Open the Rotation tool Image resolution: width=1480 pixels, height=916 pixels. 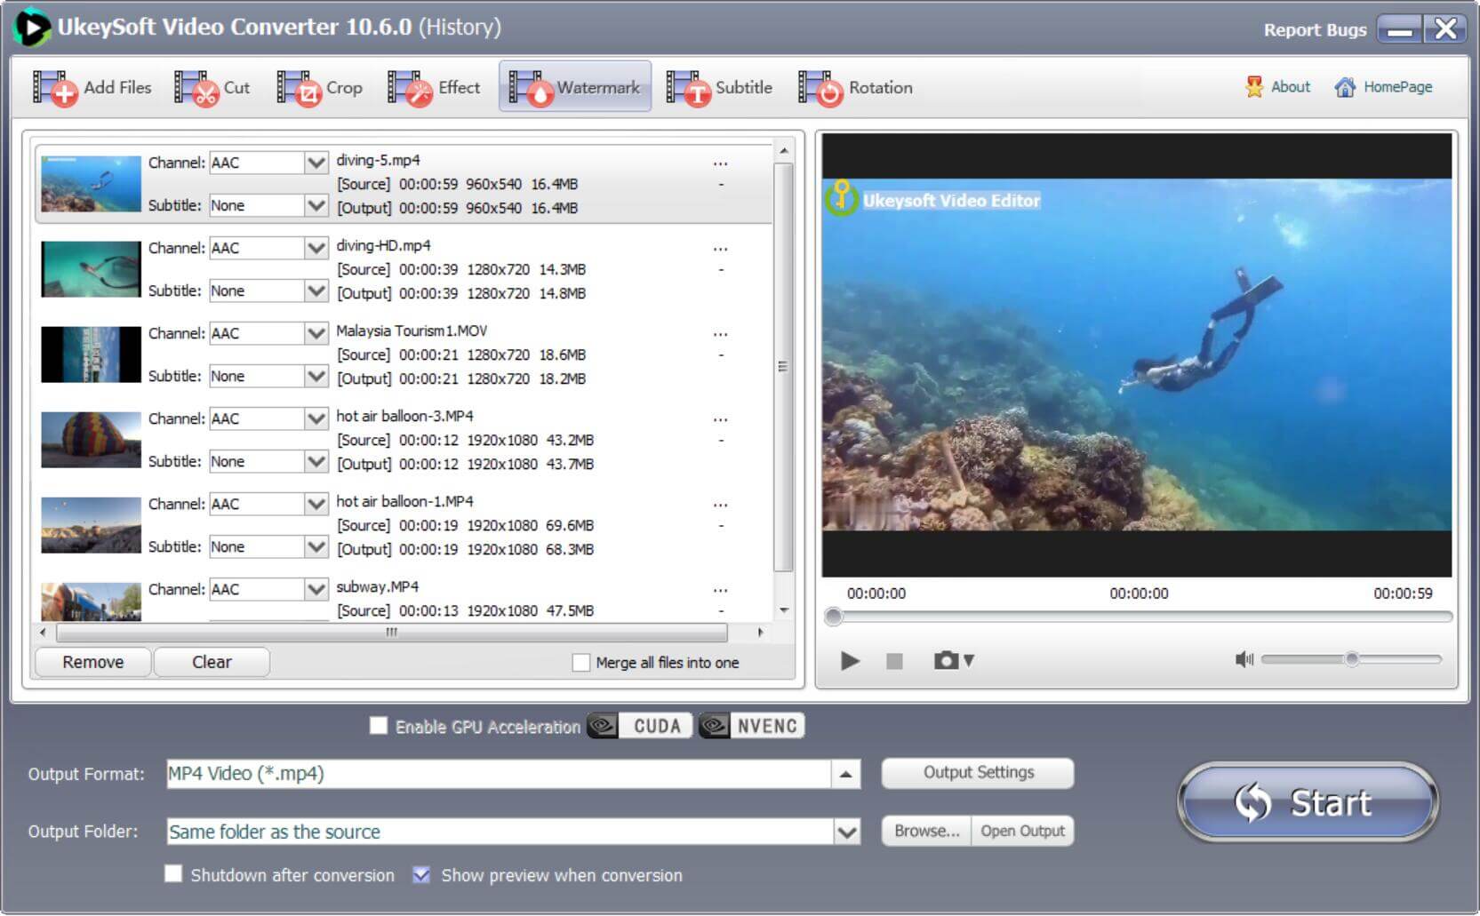[x=855, y=88]
